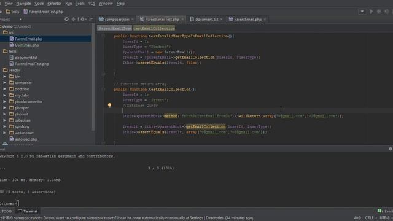Image resolution: width=393 pixels, height=221 pixels.
Task: Click collapse all icon in Project panel
Action: (x=74, y=19)
